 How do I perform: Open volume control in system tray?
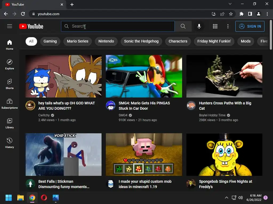point(240,198)
